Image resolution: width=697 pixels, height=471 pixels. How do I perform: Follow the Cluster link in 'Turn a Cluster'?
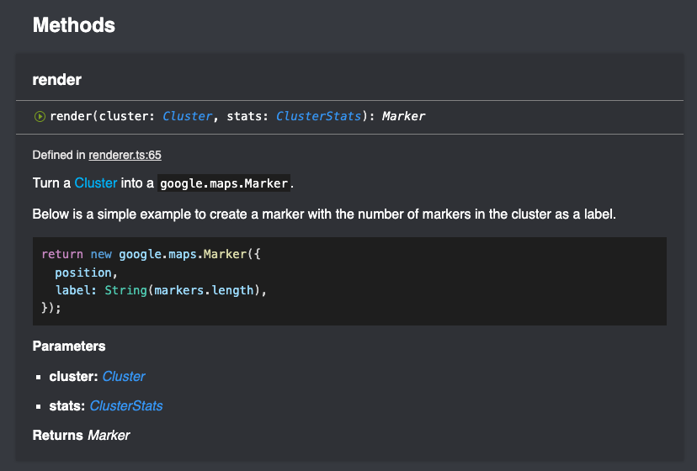pyautogui.click(x=96, y=183)
